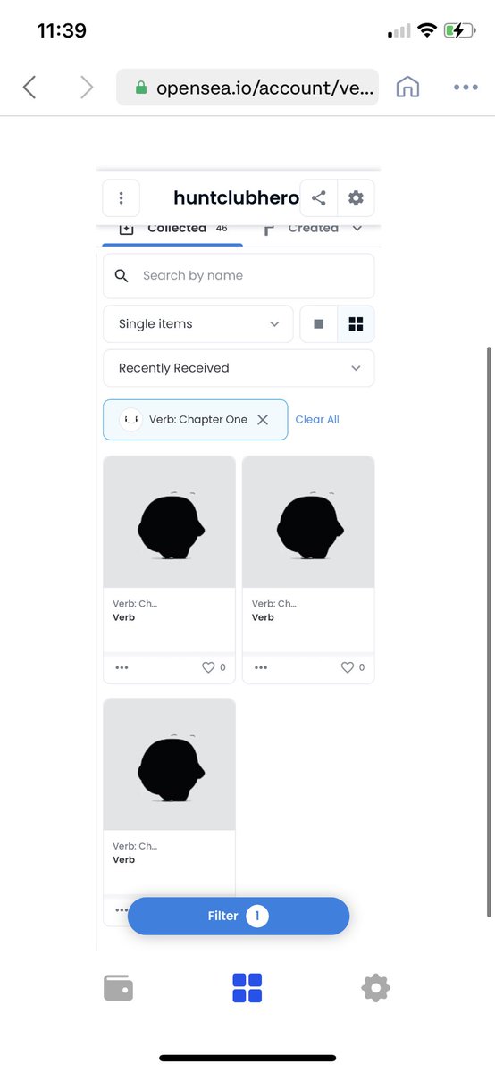Switch to the Collected tab
The image size is (495, 1072).
pyautogui.click(x=172, y=230)
